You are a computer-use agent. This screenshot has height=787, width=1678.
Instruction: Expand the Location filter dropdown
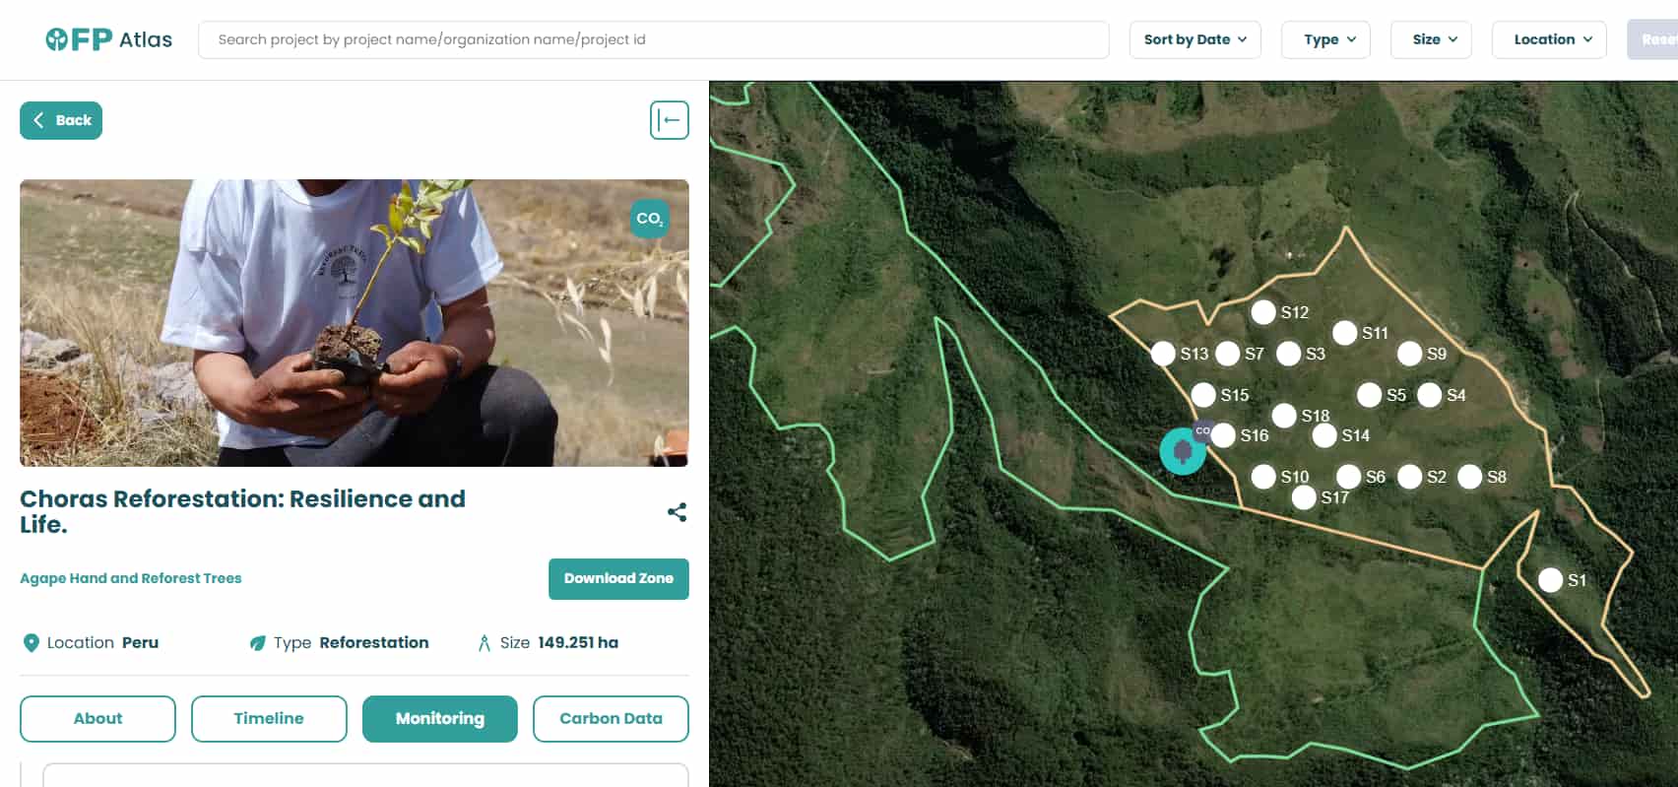point(1548,39)
